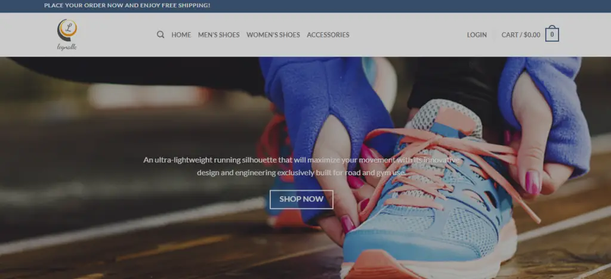Open the Men's Shoes menu
This screenshot has width=611, height=279.
(218, 35)
